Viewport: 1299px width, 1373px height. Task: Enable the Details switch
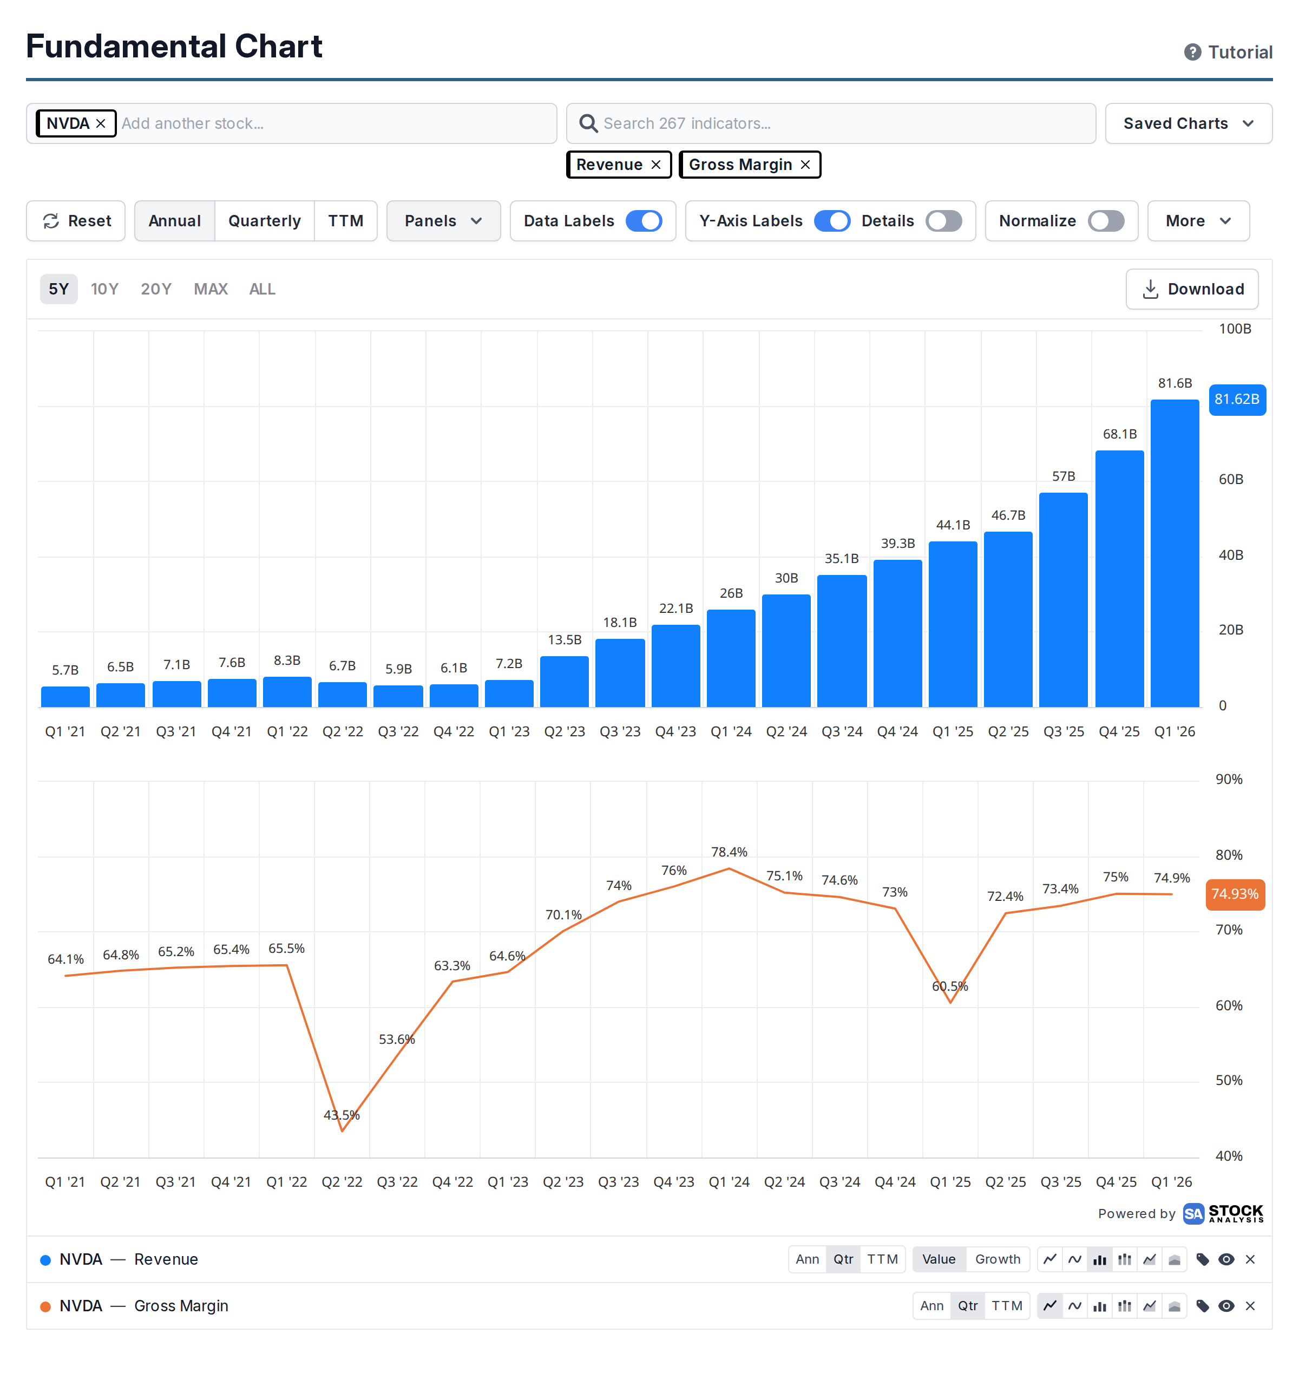point(944,221)
